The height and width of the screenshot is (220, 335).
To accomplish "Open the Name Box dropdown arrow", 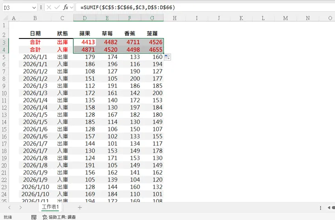I will [x=34, y=8].
